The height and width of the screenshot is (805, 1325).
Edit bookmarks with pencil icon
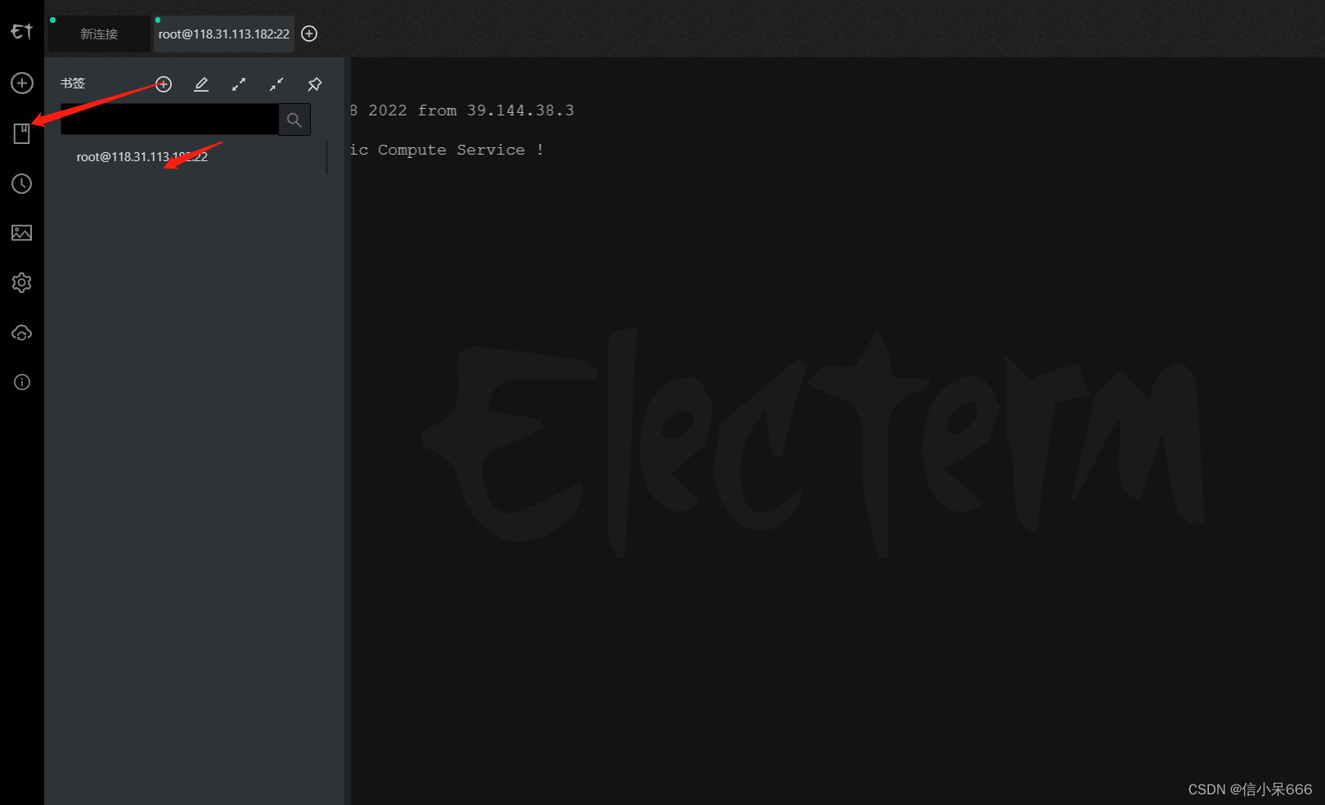(201, 84)
